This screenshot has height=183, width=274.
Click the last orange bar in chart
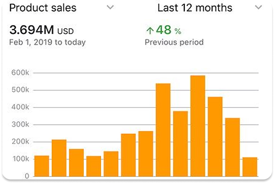[x=250, y=166]
